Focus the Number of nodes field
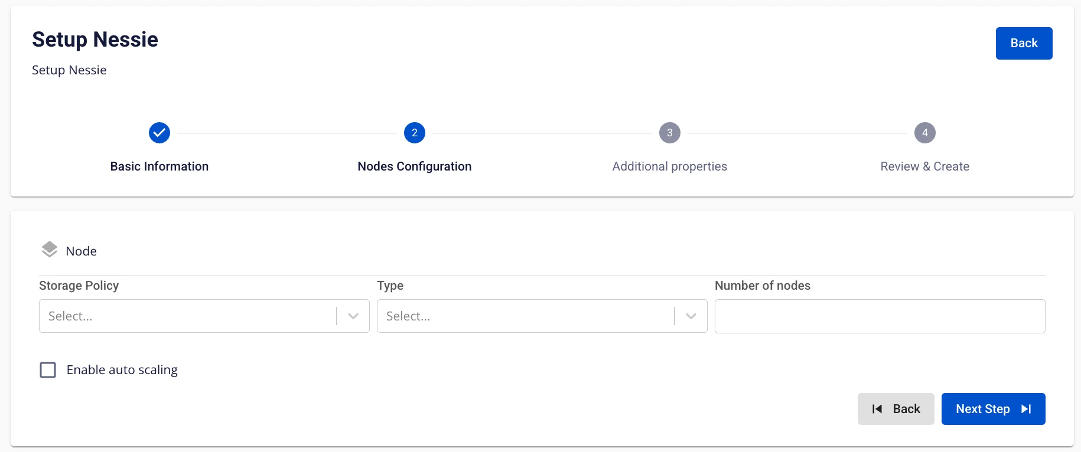 (x=880, y=316)
